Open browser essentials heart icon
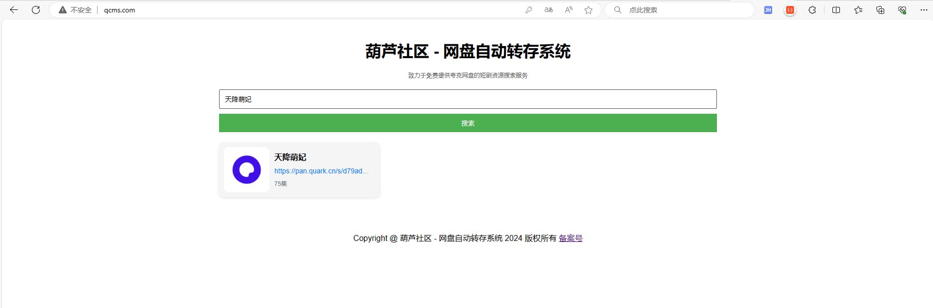933x308 pixels. pyautogui.click(x=902, y=10)
